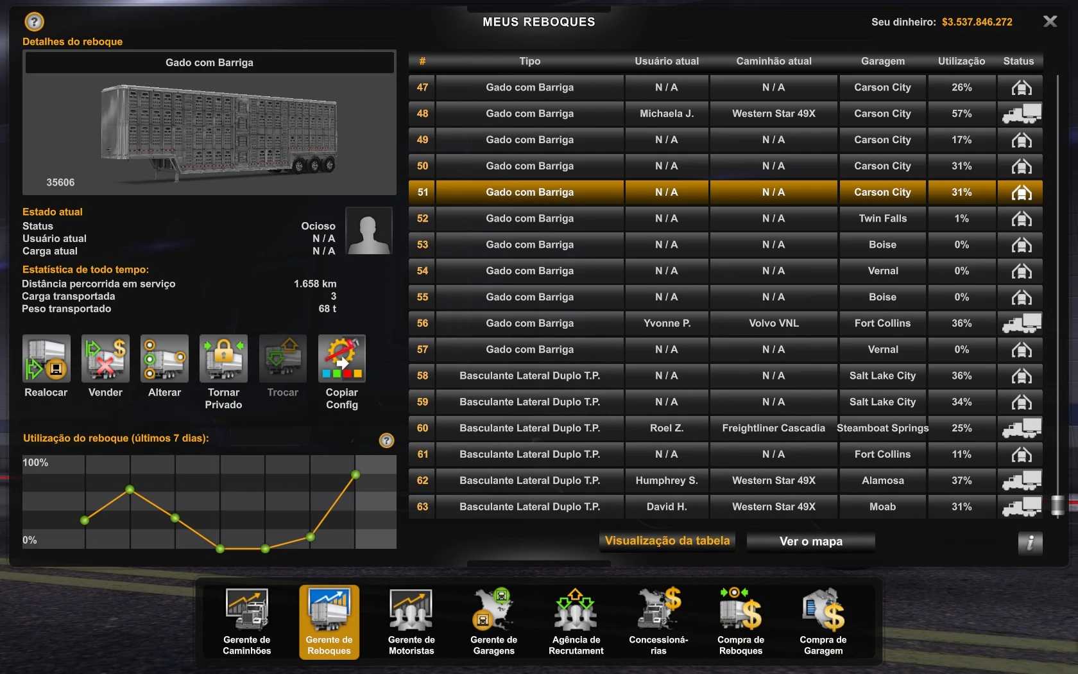Click the trailer list scrollbar handle
The image size is (1078, 674).
(1057, 506)
